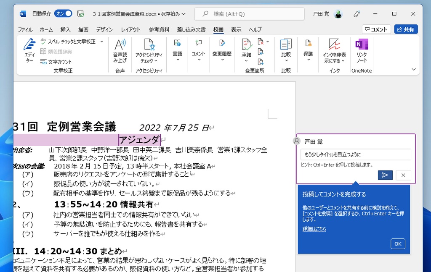Dismiss the tip with the OK button
The width and height of the screenshot is (431, 272).
398,244
